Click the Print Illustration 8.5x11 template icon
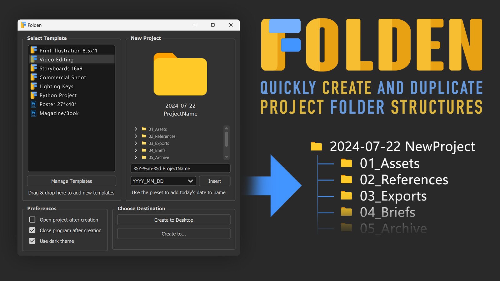 point(34,50)
